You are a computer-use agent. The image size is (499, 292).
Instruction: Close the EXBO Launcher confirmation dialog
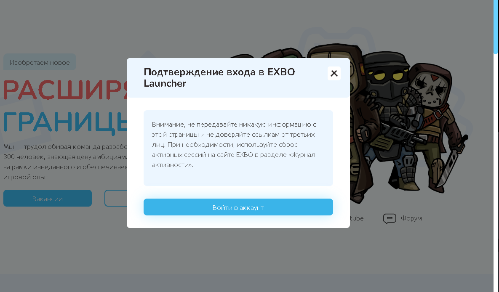coord(334,74)
